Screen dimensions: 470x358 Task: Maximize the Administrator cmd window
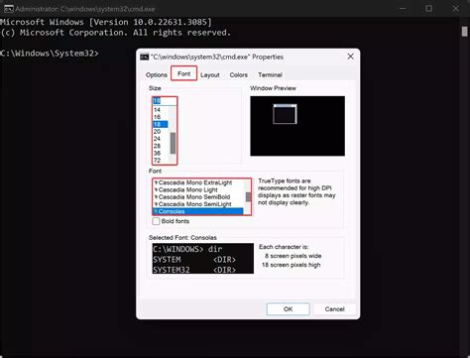pyautogui.click(x=428, y=9)
